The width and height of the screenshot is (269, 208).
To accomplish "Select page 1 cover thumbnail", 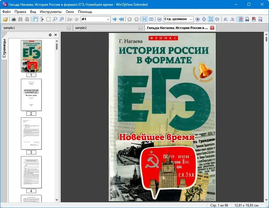I will tap(31, 56).
